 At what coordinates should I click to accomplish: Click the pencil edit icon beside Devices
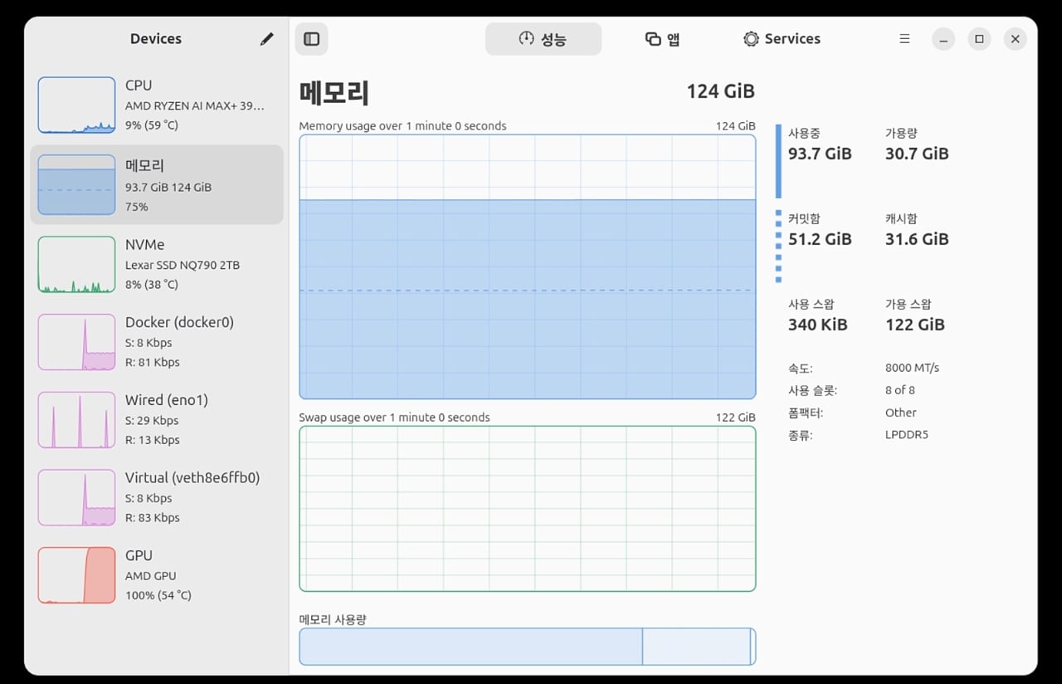pyautogui.click(x=266, y=39)
